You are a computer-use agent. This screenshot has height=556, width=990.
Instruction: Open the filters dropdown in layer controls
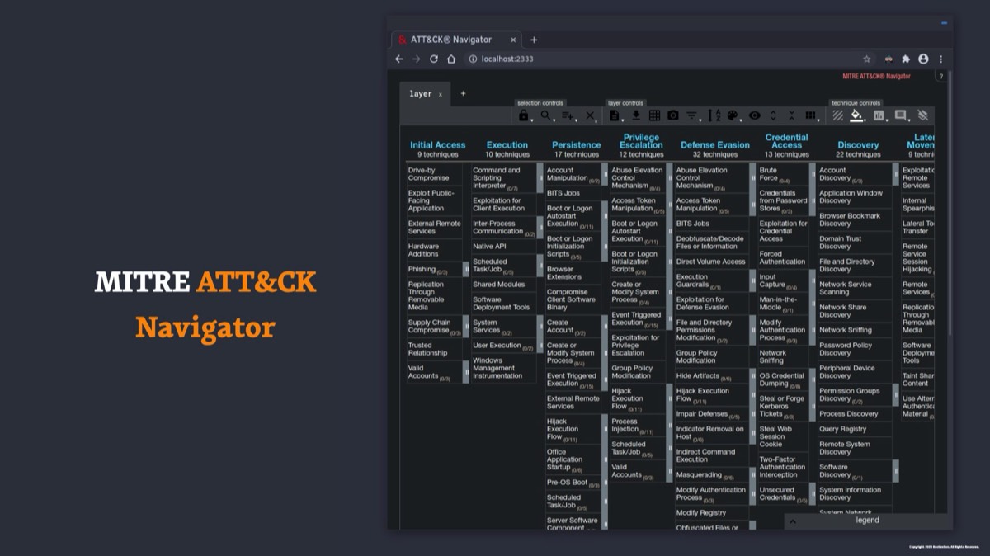[693, 116]
